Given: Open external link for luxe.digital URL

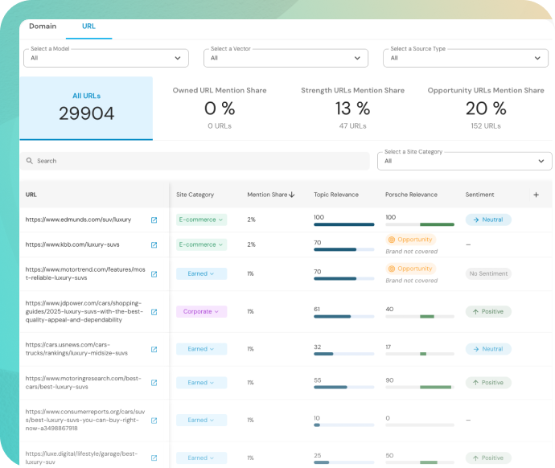Looking at the screenshot, I should (154, 458).
